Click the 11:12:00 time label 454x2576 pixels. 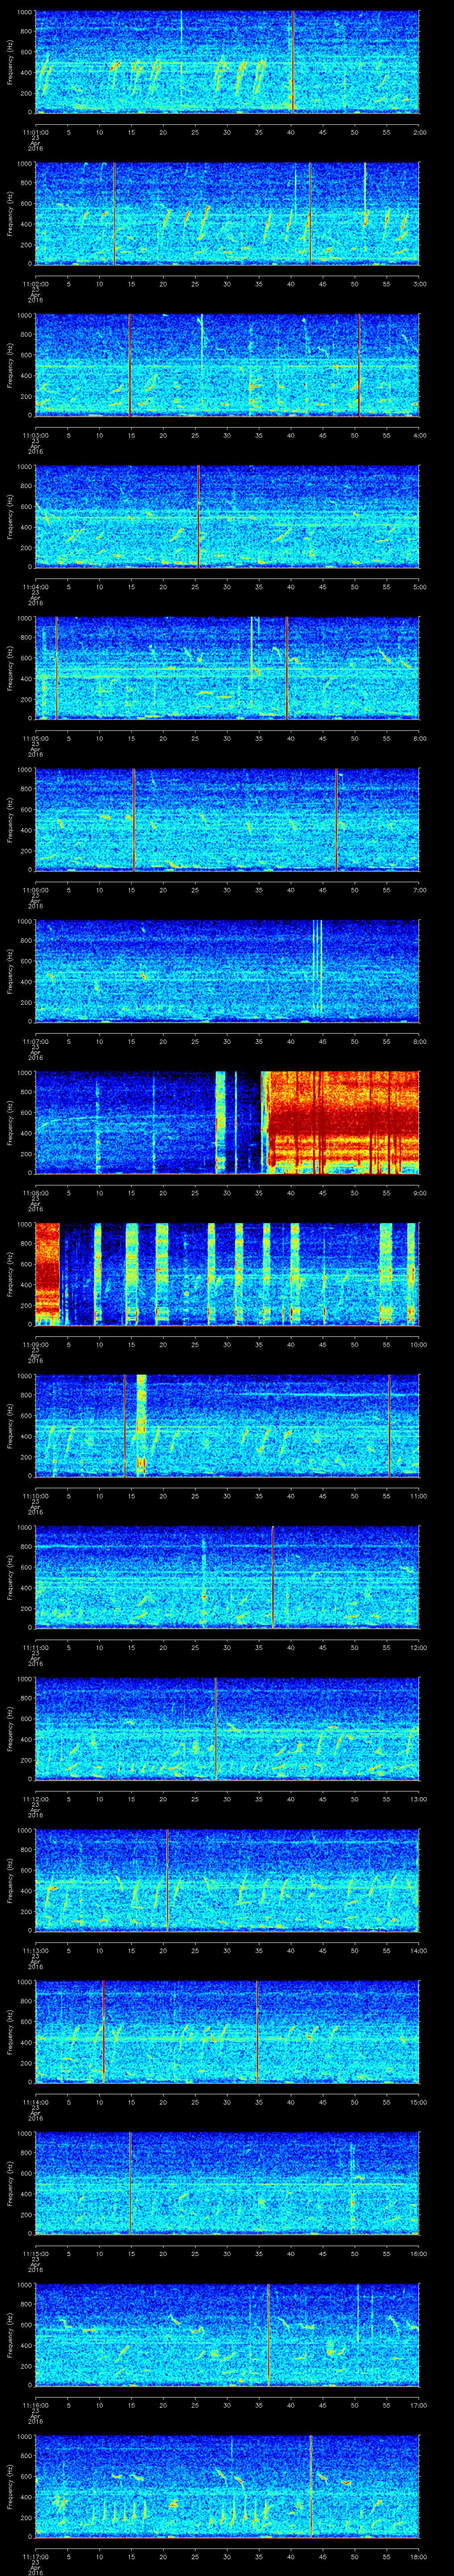(x=35, y=1799)
